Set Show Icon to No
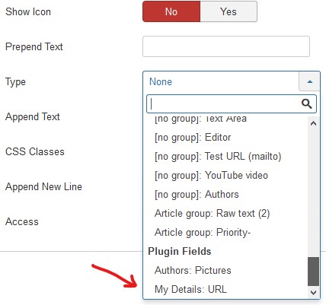326x305 pixels. pyautogui.click(x=171, y=11)
